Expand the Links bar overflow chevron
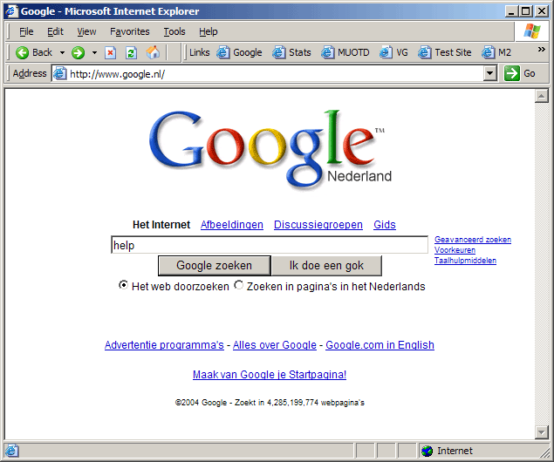The width and height of the screenshot is (554, 462). [541, 51]
